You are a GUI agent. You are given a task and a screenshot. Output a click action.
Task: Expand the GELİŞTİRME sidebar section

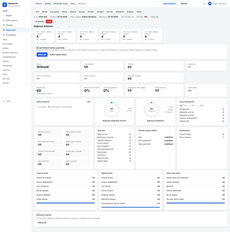[15, 44]
